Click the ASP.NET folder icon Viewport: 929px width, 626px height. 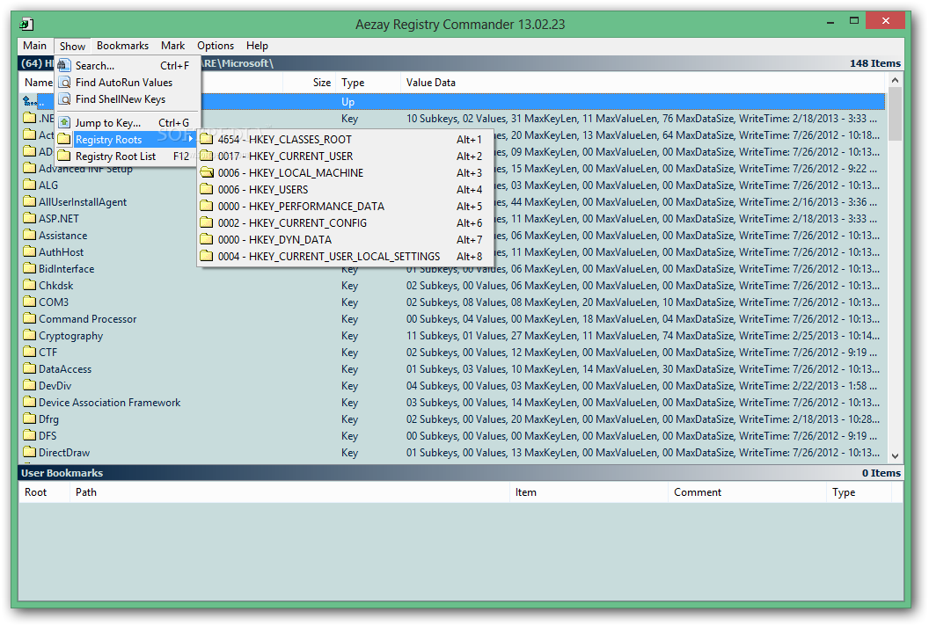tap(30, 219)
